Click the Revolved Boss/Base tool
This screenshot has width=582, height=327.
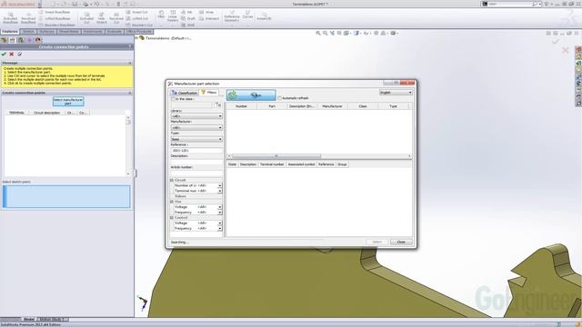click(x=28, y=17)
